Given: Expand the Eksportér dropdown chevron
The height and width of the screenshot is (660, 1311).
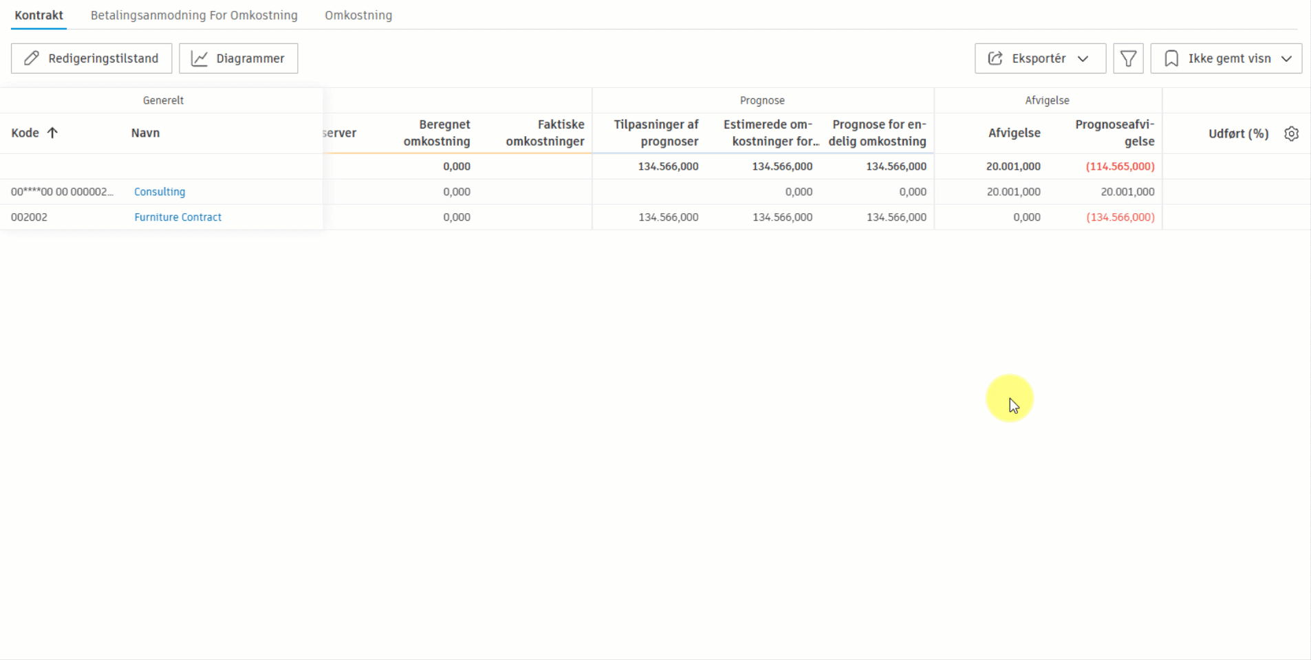Looking at the screenshot, I should [1083, 58].
